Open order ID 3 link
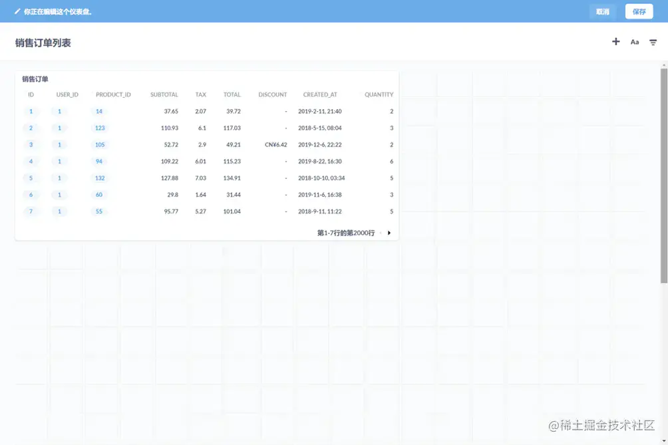 pyautogui.click(x=31, y=145)
